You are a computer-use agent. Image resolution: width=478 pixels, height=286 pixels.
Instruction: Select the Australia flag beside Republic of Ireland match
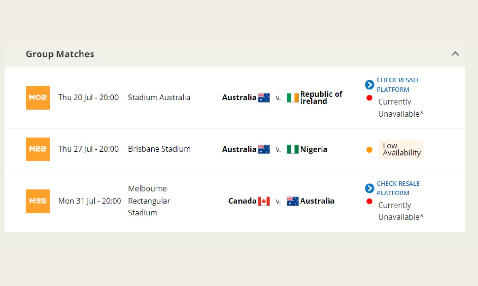pyautogui.click(x=264, y=98)
